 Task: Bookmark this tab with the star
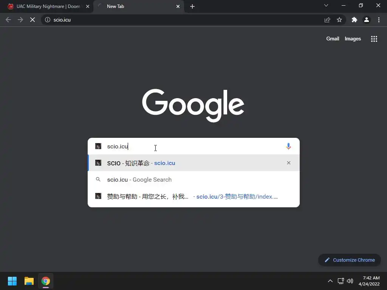pyautogui.click(x=339, y=20)
